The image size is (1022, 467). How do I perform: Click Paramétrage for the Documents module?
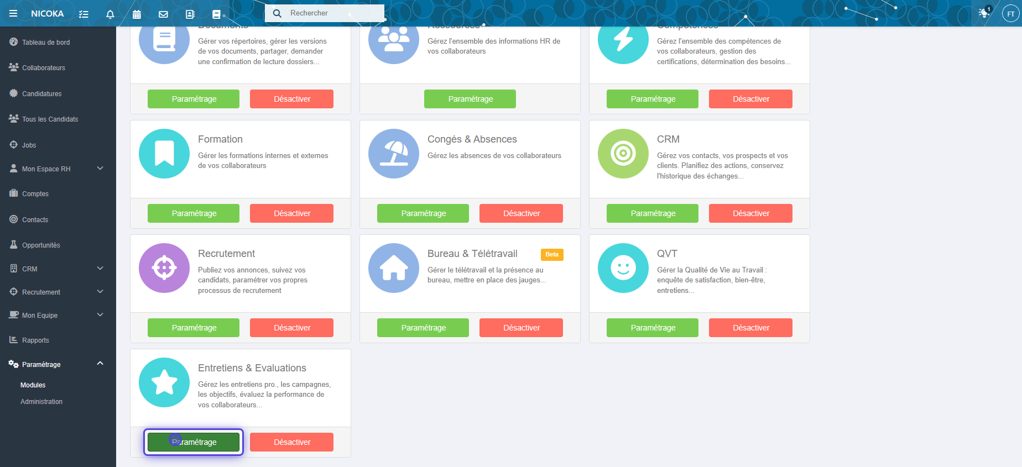point(194,99)
